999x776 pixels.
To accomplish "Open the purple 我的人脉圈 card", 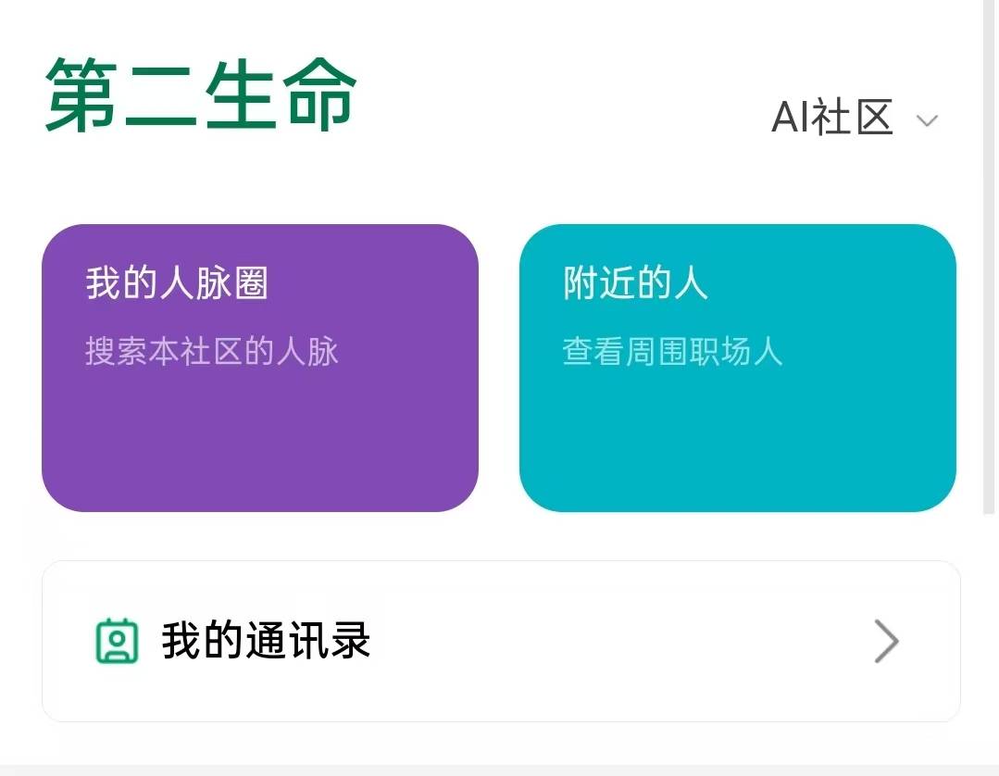I will [259, 368].
